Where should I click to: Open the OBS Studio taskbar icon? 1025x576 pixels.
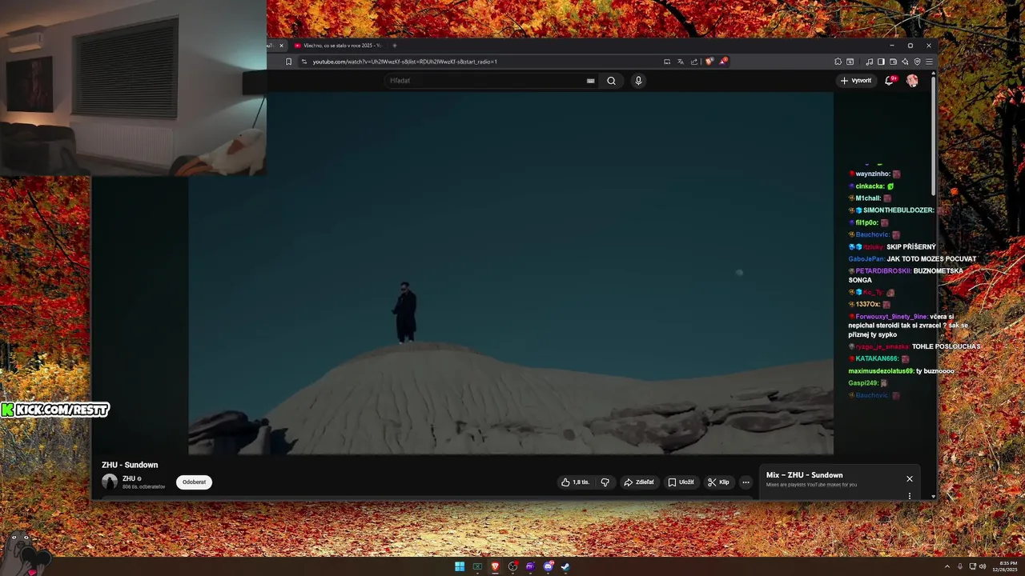[x=512, y=566]
